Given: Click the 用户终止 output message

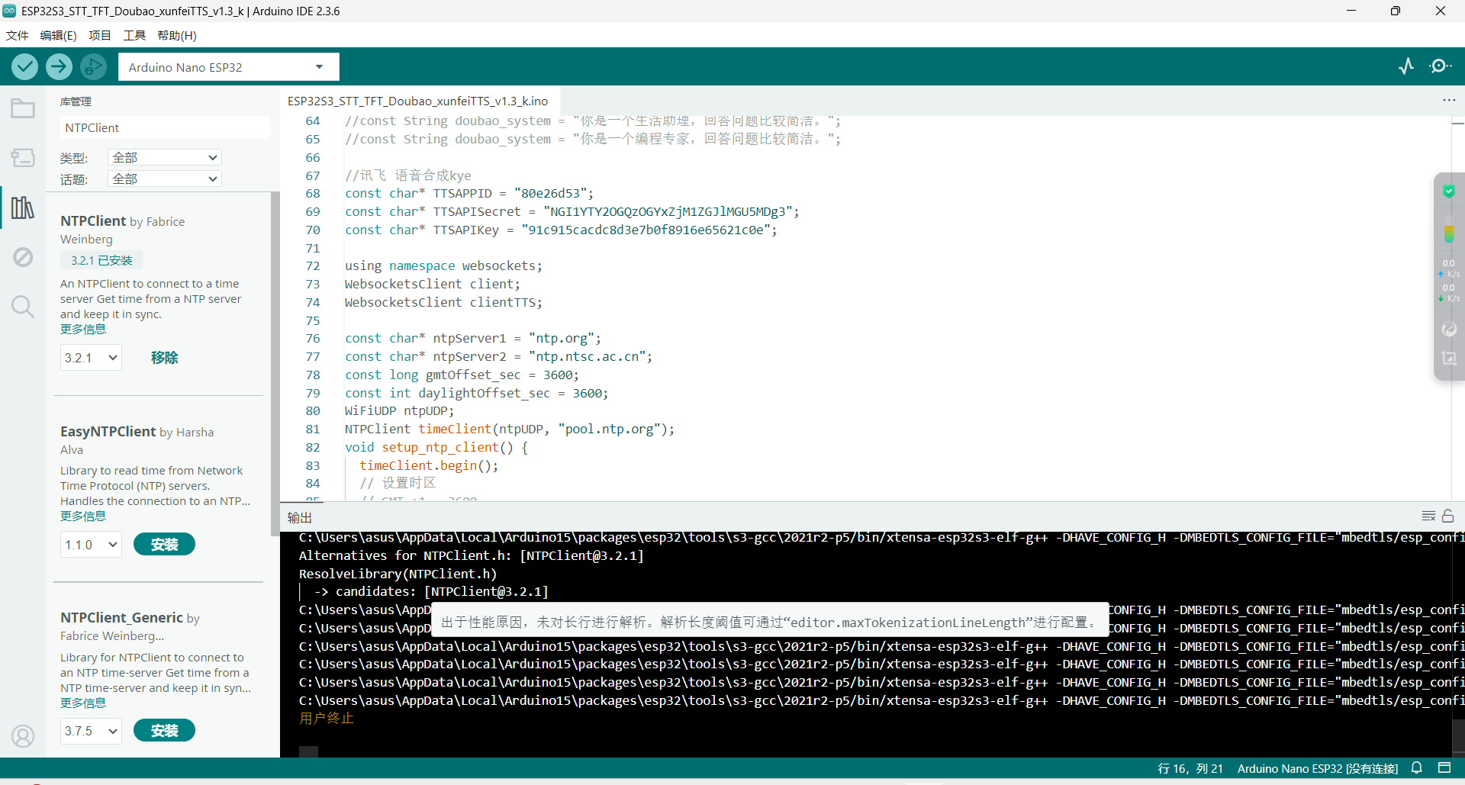Looking at the screenshot, I should (327, 719).
